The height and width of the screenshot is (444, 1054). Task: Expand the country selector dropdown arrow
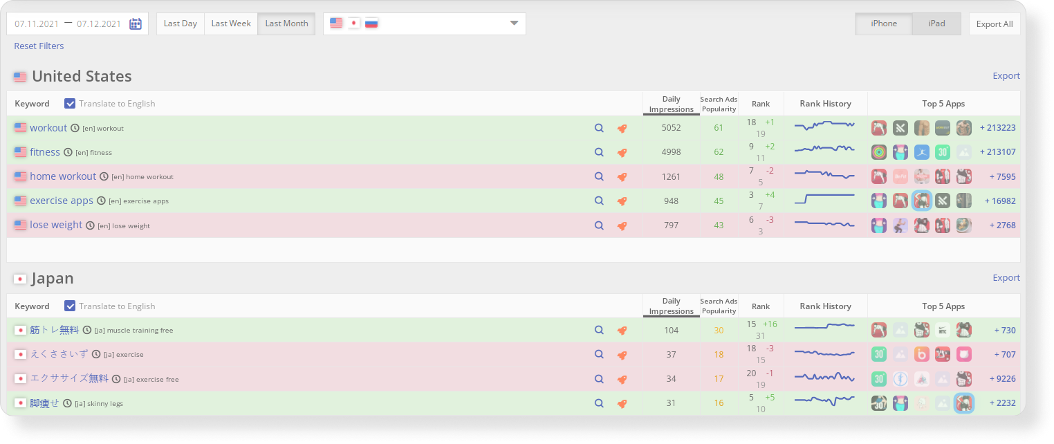[514, 24]
